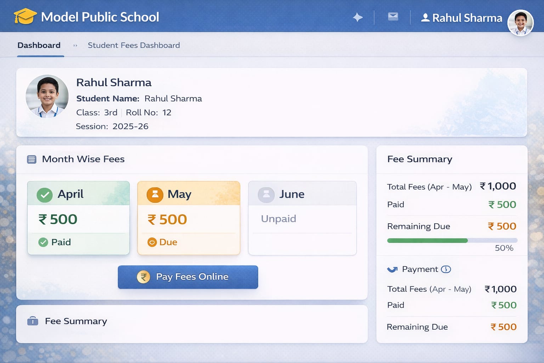
Task: Switch to the Dashboard tab
Action: pos(39,45)
